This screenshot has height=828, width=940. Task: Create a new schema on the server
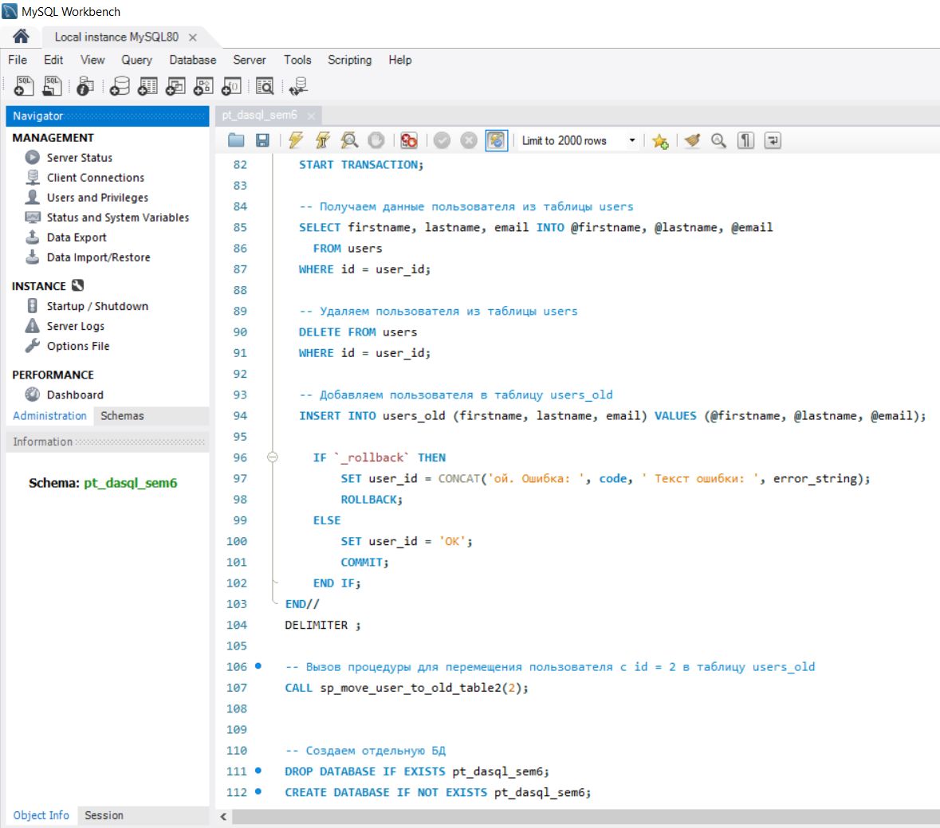(x=120, y=86)
